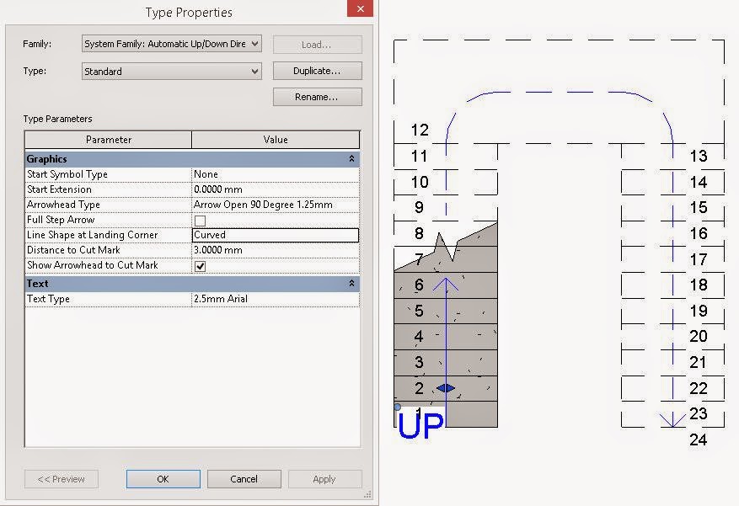Disable the Show Arrowhead to Cut Mark checkbox
Screen dimensions: 739x506
(199, 264)
